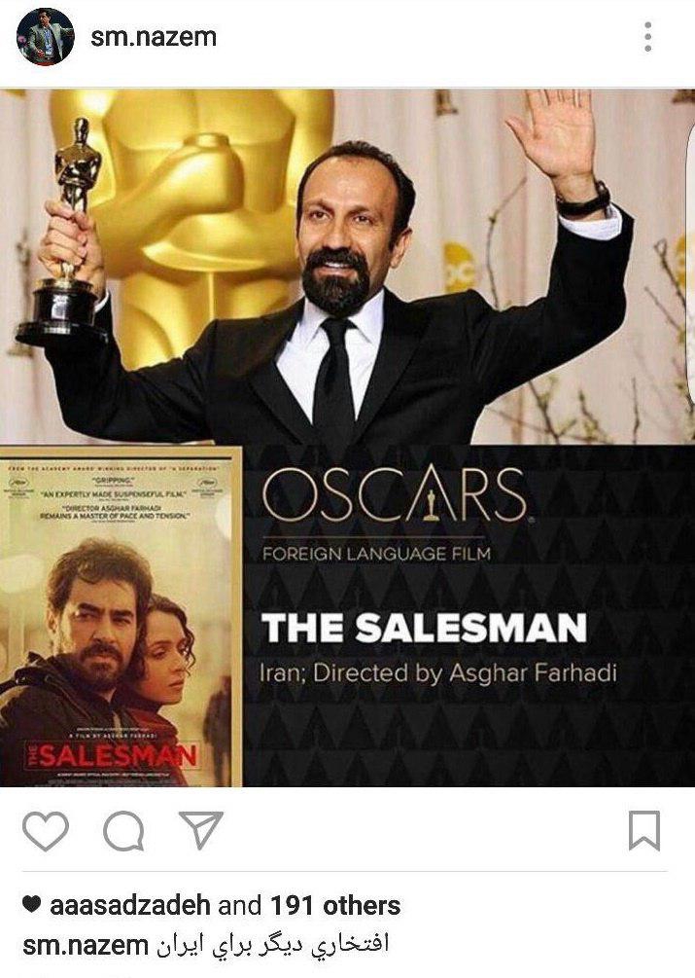View the 191 others who liked
Screen dimensions: 695x978
coord(335,905)
